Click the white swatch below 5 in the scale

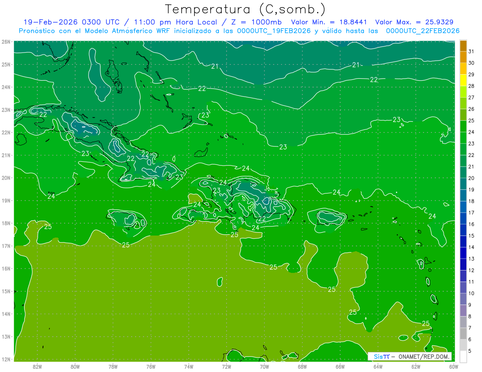coord(463,356)
